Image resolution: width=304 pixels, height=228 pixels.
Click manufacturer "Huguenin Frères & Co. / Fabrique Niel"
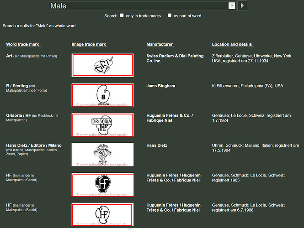[x=170, y=118]
